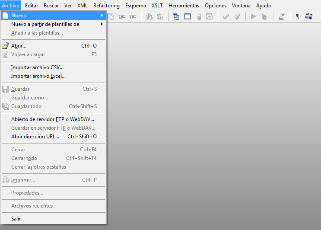Open the Esquema menu
The width and height of the screenshot is (321, 230).
point(136,6)
